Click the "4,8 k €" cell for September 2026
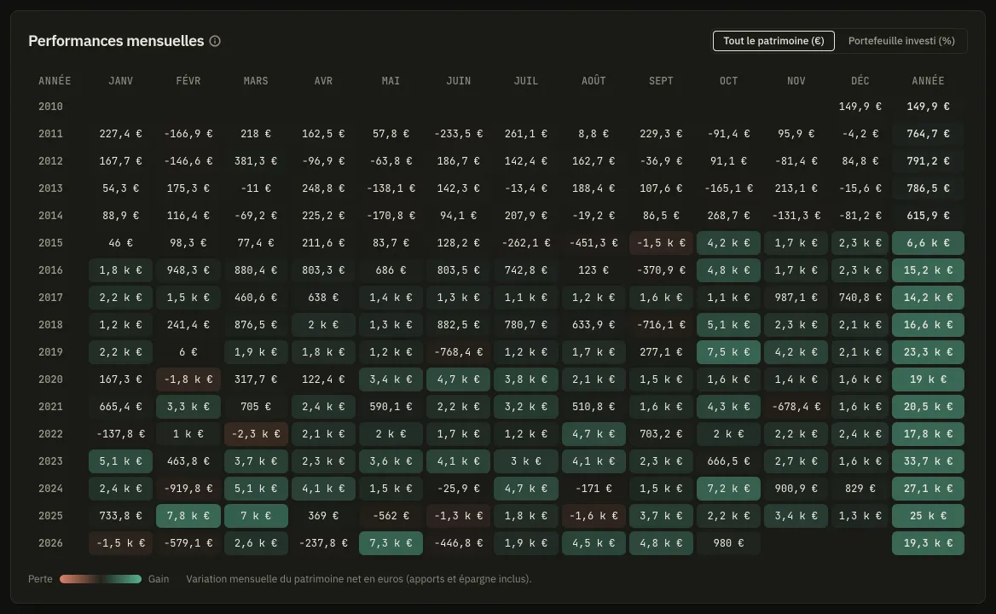 click(661, 543)
